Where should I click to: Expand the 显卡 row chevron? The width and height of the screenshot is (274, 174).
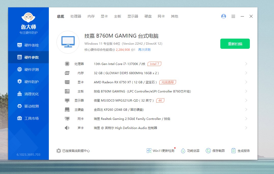pos(246,82)
